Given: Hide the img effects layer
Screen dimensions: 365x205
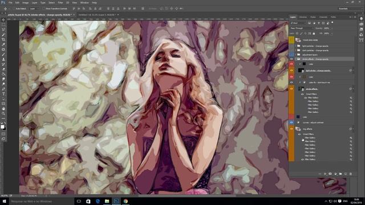Looking at the screenshot, I should [x=291, y=129].
